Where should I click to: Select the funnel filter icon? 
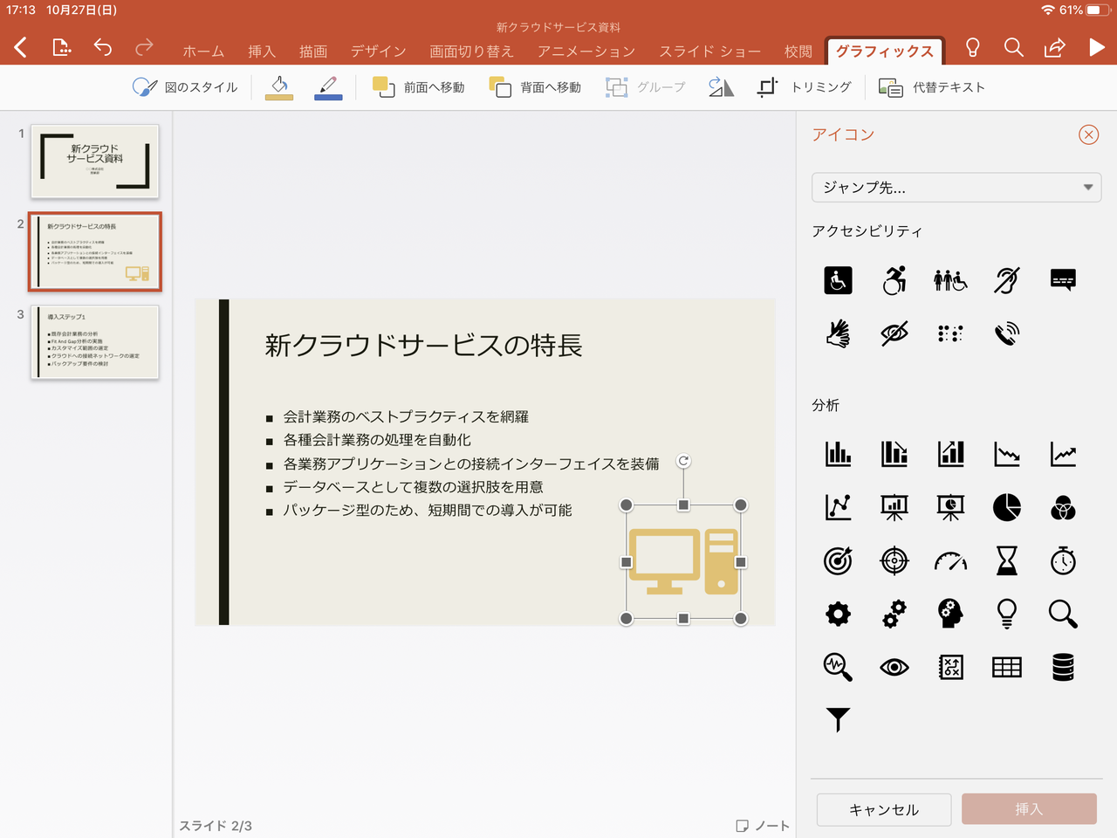click(838, 719)
